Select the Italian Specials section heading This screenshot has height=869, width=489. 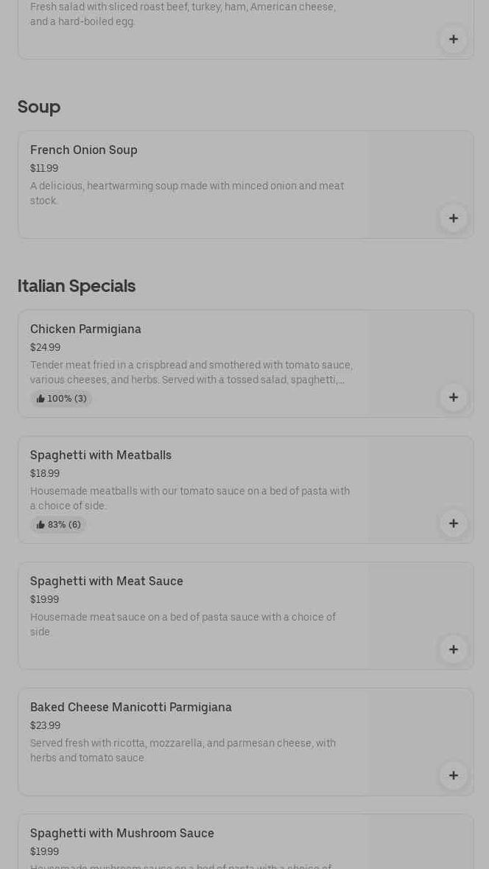[77, 286]
